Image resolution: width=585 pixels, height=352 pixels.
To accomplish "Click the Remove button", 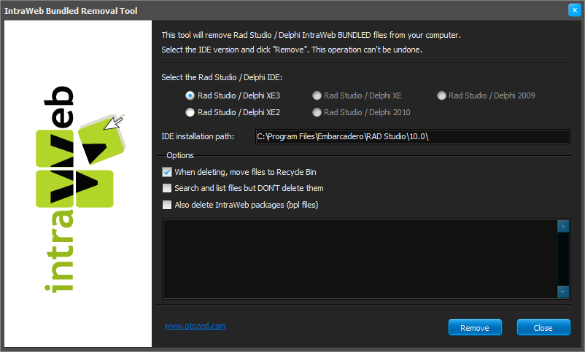I will coord(474,327).
